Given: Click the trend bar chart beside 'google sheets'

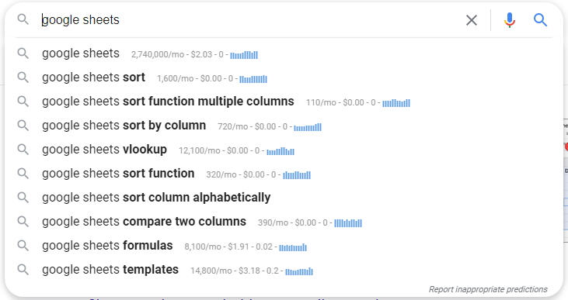Looking at the screenshot, I should 244,55.
